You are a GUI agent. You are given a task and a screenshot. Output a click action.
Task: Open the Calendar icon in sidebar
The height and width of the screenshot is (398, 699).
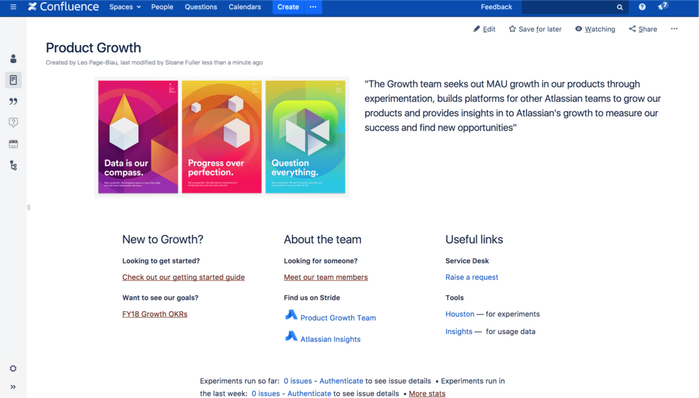pyautogui.click(x=13, y=144)
